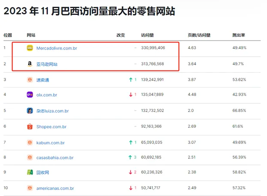Click the page title about 巴西 retail websites

coord(89,11)
